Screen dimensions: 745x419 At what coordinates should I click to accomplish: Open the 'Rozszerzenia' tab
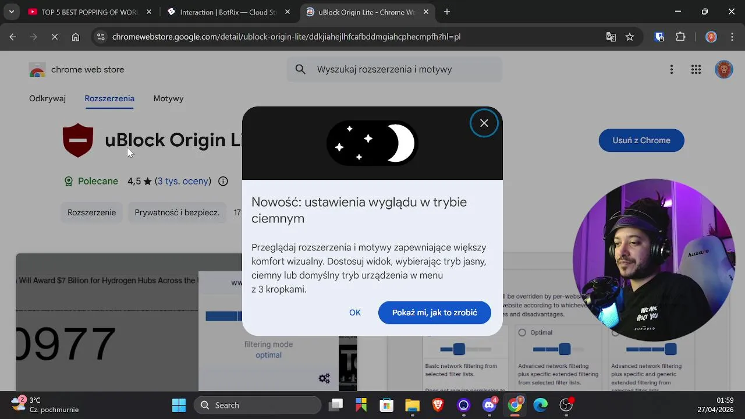coord(109,98)
